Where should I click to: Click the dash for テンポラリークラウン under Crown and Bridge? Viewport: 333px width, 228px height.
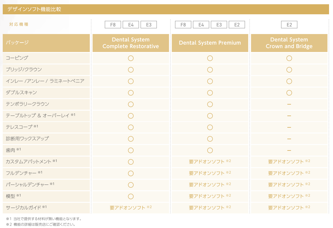coord(289,104)
